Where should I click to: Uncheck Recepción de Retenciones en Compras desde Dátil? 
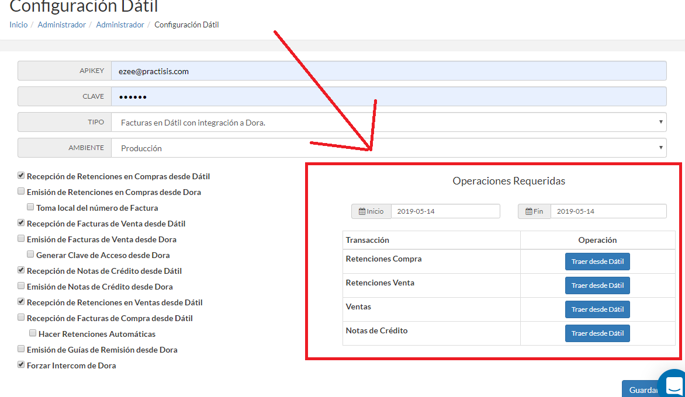[21, 176]
